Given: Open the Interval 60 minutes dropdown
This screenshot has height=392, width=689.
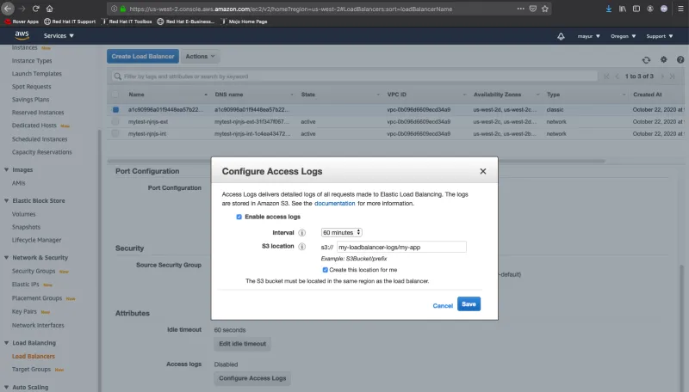Looking at the screenshot, I should point(341,232).
